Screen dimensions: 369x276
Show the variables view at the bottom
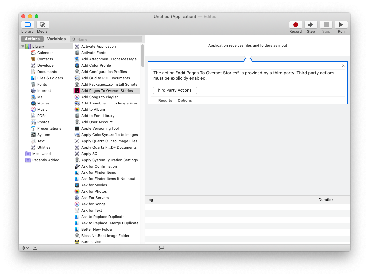161,248
